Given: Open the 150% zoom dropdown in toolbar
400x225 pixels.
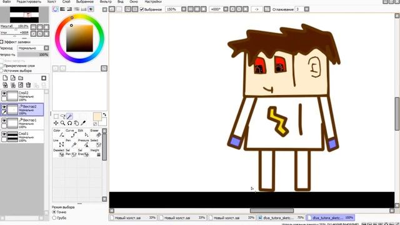Looking at the screenshot, I should pyautogui.click(x=184, y=9).
